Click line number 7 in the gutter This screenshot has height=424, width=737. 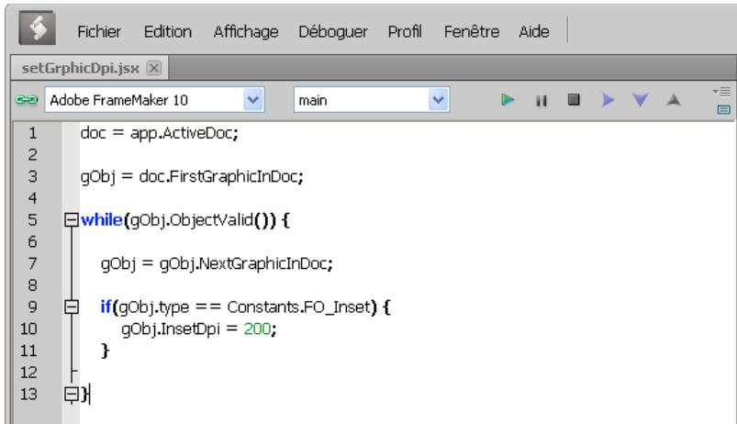coord(32,263)
